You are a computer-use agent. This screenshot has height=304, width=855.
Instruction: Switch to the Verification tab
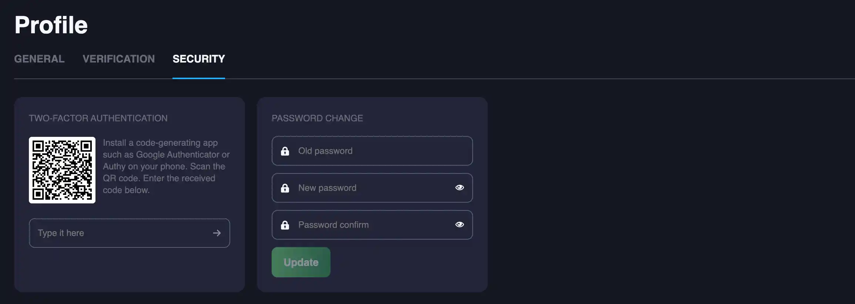(119, 59)
